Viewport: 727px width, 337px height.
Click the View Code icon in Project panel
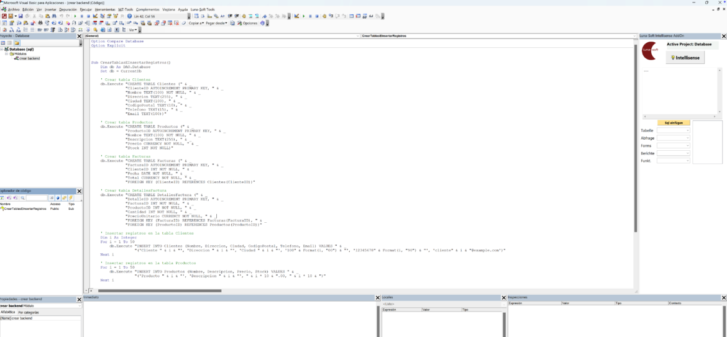pyautogui.click(x=3, y=43)
